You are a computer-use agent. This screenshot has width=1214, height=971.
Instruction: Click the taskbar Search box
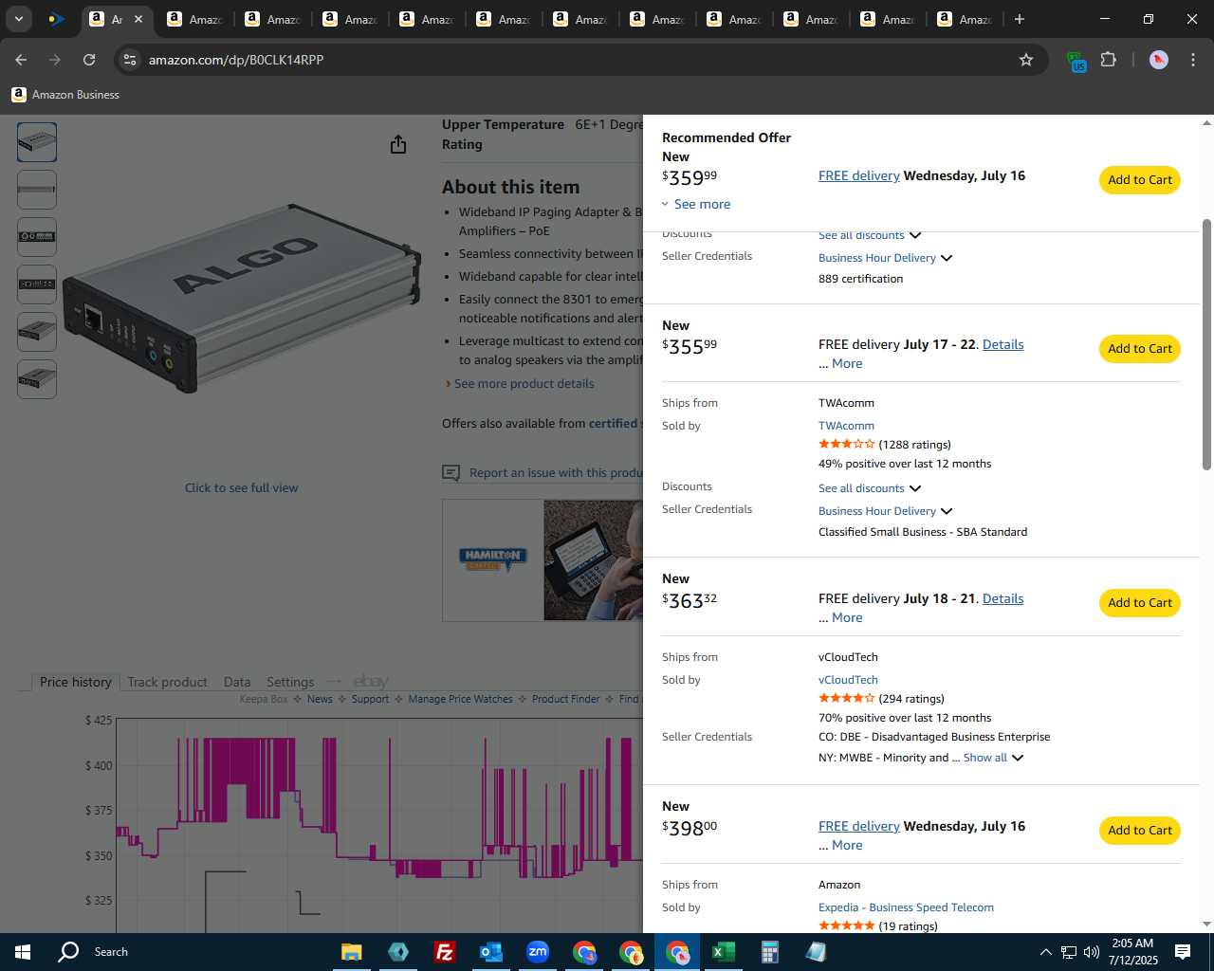[111, 952]
